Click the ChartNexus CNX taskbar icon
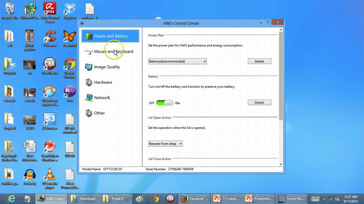The width and height of the screenshot is (364, 204). pos(170,199)
